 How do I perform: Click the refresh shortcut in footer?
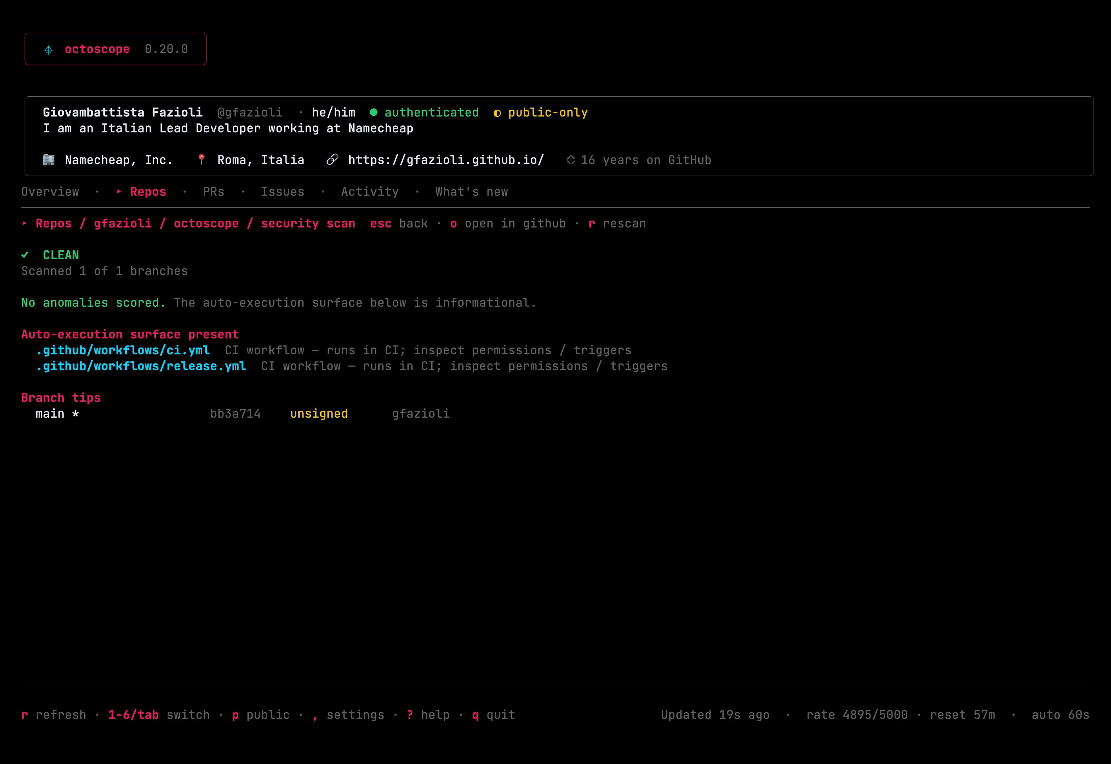tap(54, 715)
